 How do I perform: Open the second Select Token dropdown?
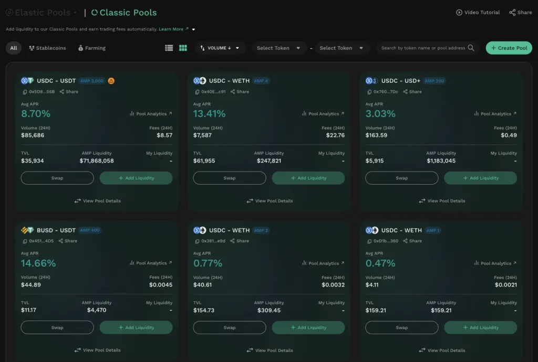tap(342, 48)
